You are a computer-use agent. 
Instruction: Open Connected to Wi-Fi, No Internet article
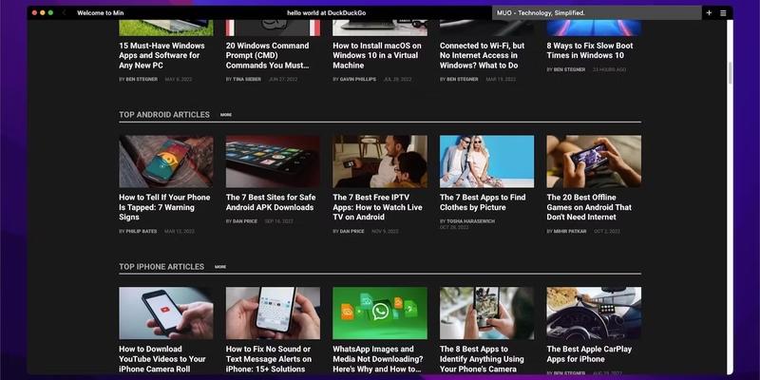(x=482, y=55)
